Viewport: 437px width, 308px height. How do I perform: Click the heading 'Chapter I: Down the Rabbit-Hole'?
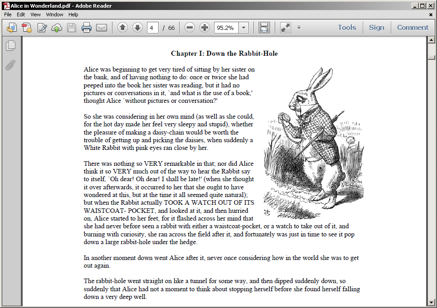224,53
